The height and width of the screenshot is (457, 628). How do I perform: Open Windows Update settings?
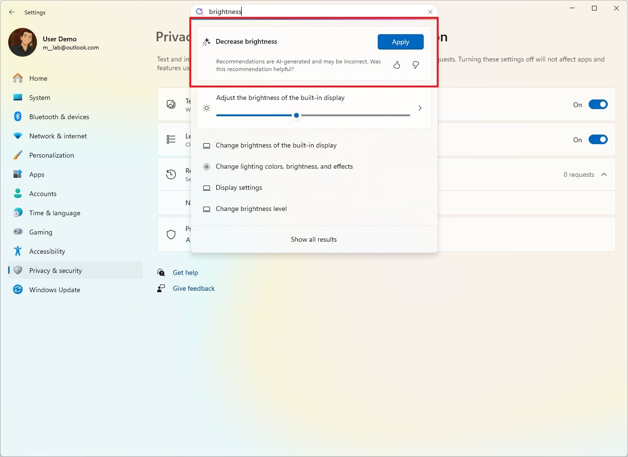[x=55, y=289]
